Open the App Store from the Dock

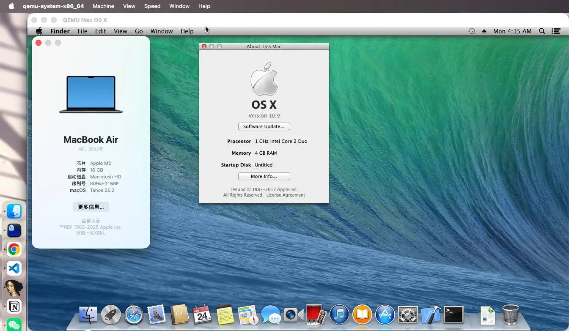(x=385, y=315)
